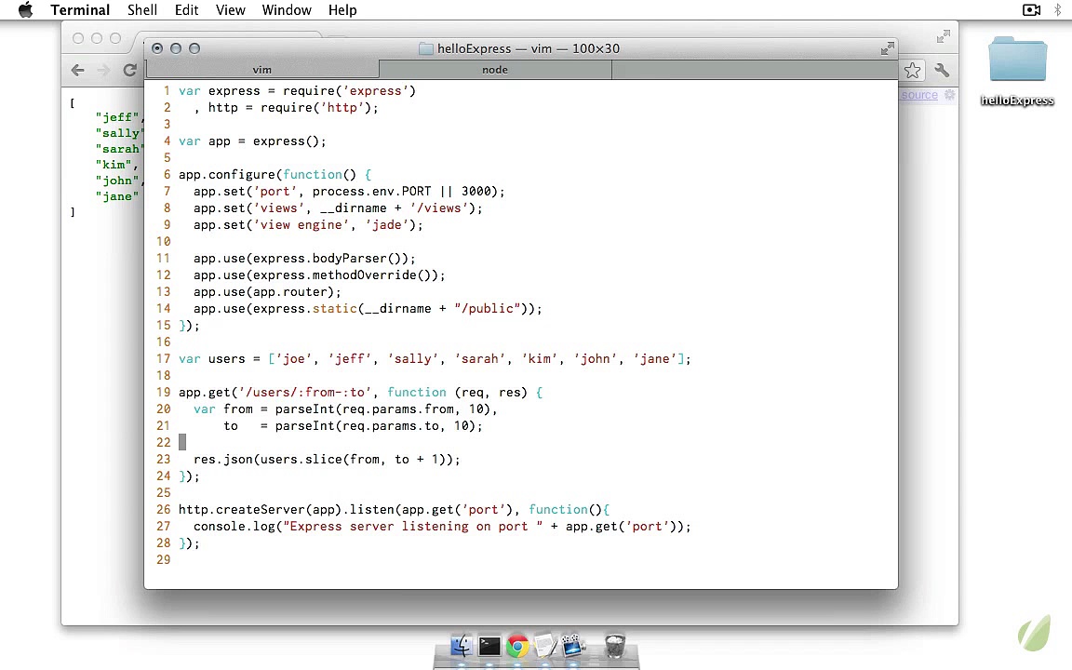Click the screen recording status icon in menu bar
The image size is (1072, 670).
[1031, 9]
